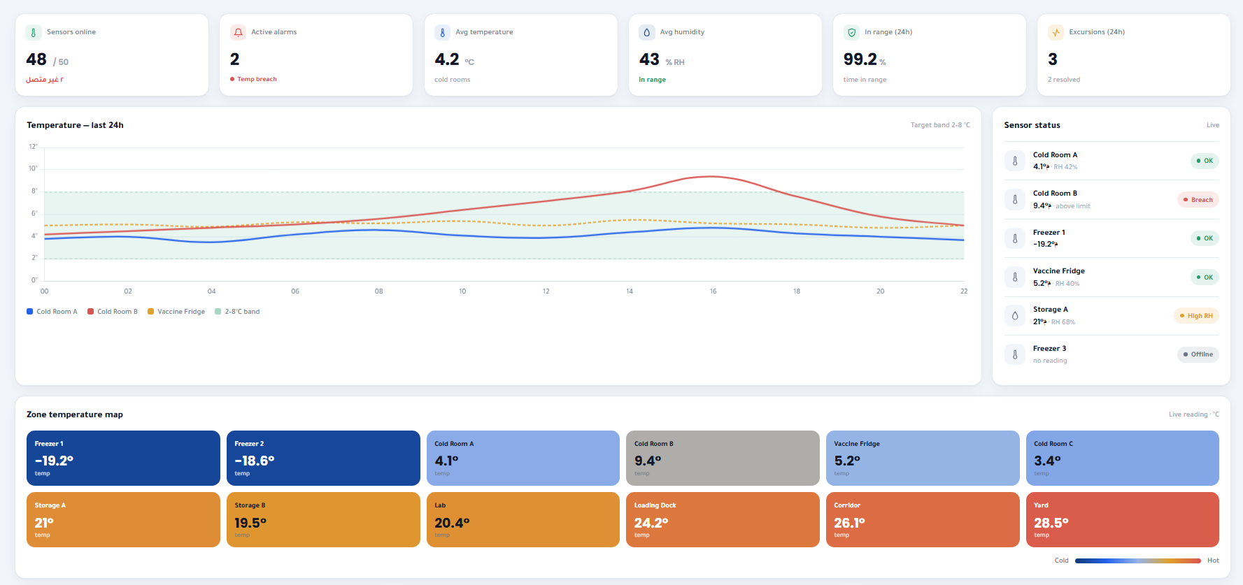Open the Corridor zone tile

(923, 519)
